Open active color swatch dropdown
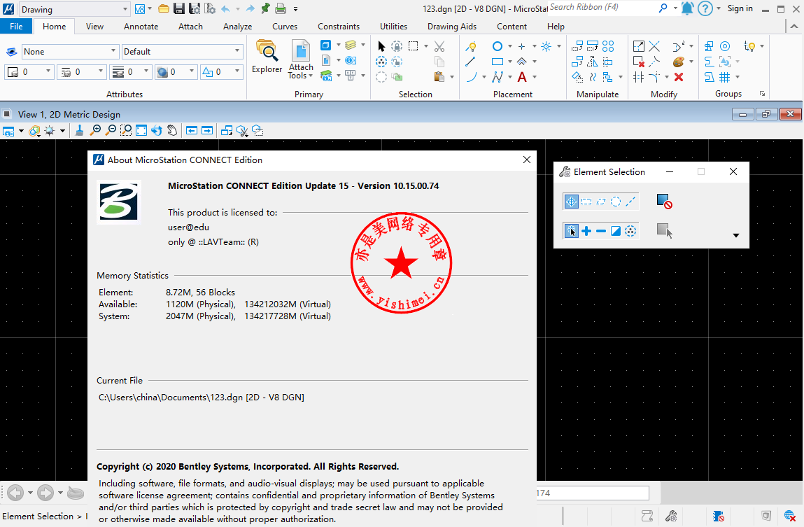The width and height of the screenshot is (804, 527). (29, 72)
